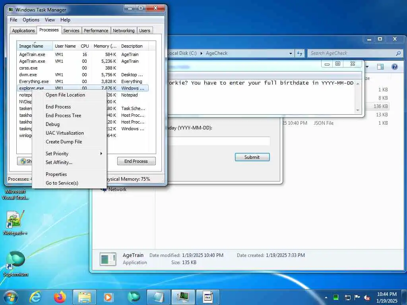Click JSON File type entry in Explorer

(x=323, y=123)
